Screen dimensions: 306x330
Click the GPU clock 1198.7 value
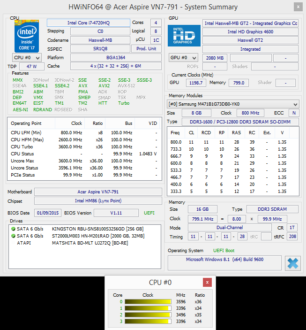196,83
